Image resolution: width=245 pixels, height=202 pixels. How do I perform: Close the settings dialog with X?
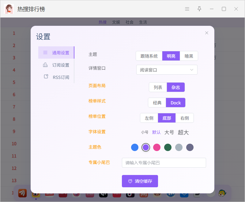click(x=206, y=33)
